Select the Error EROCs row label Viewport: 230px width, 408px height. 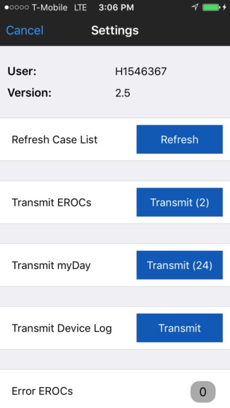[42, 391]
